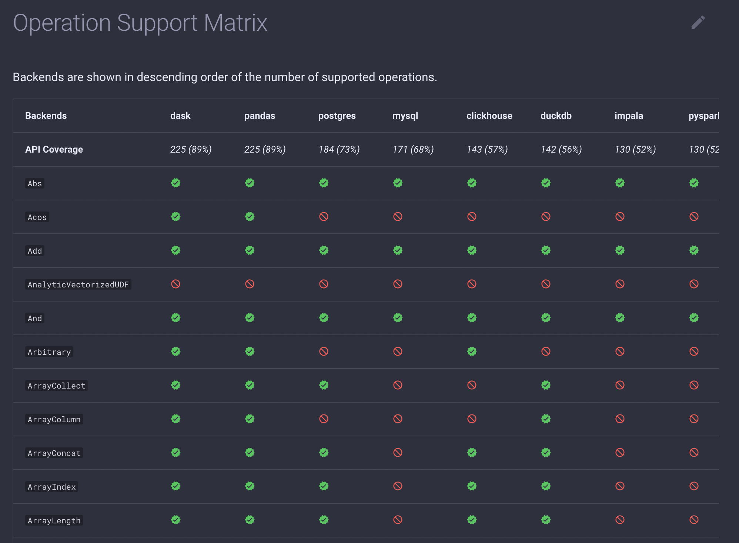739x543 pixels.
Task: Click the ArrayCollect operation label
Action: [56, 386]
